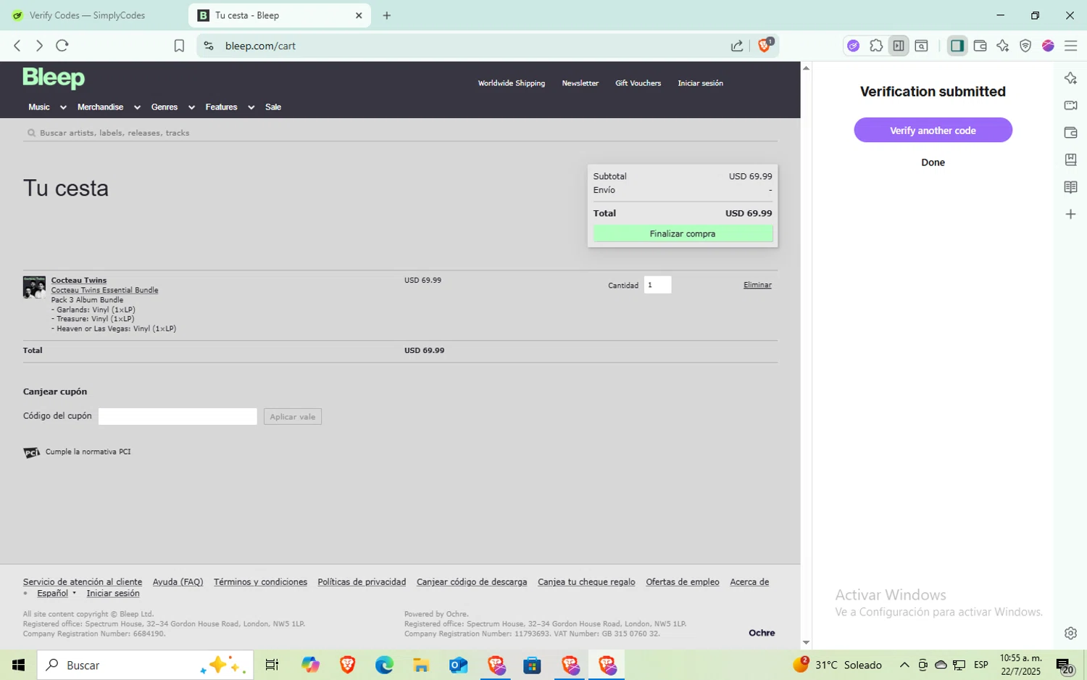This screenshot has height=680, width=1087.
Task: Click the tab search window icon in toolbar
Action: pos(921,46)
